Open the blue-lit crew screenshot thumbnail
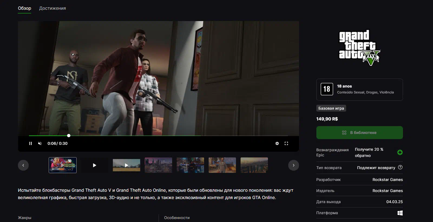 190,165
